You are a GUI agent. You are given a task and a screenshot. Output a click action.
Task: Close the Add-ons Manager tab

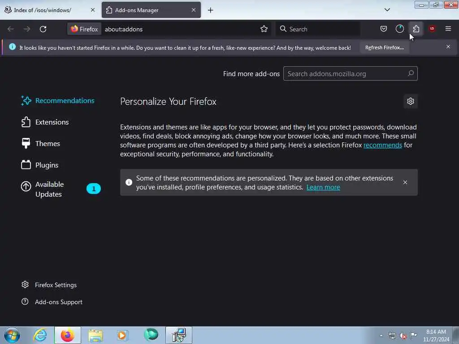pyautogui.click(x=194, y=10)
